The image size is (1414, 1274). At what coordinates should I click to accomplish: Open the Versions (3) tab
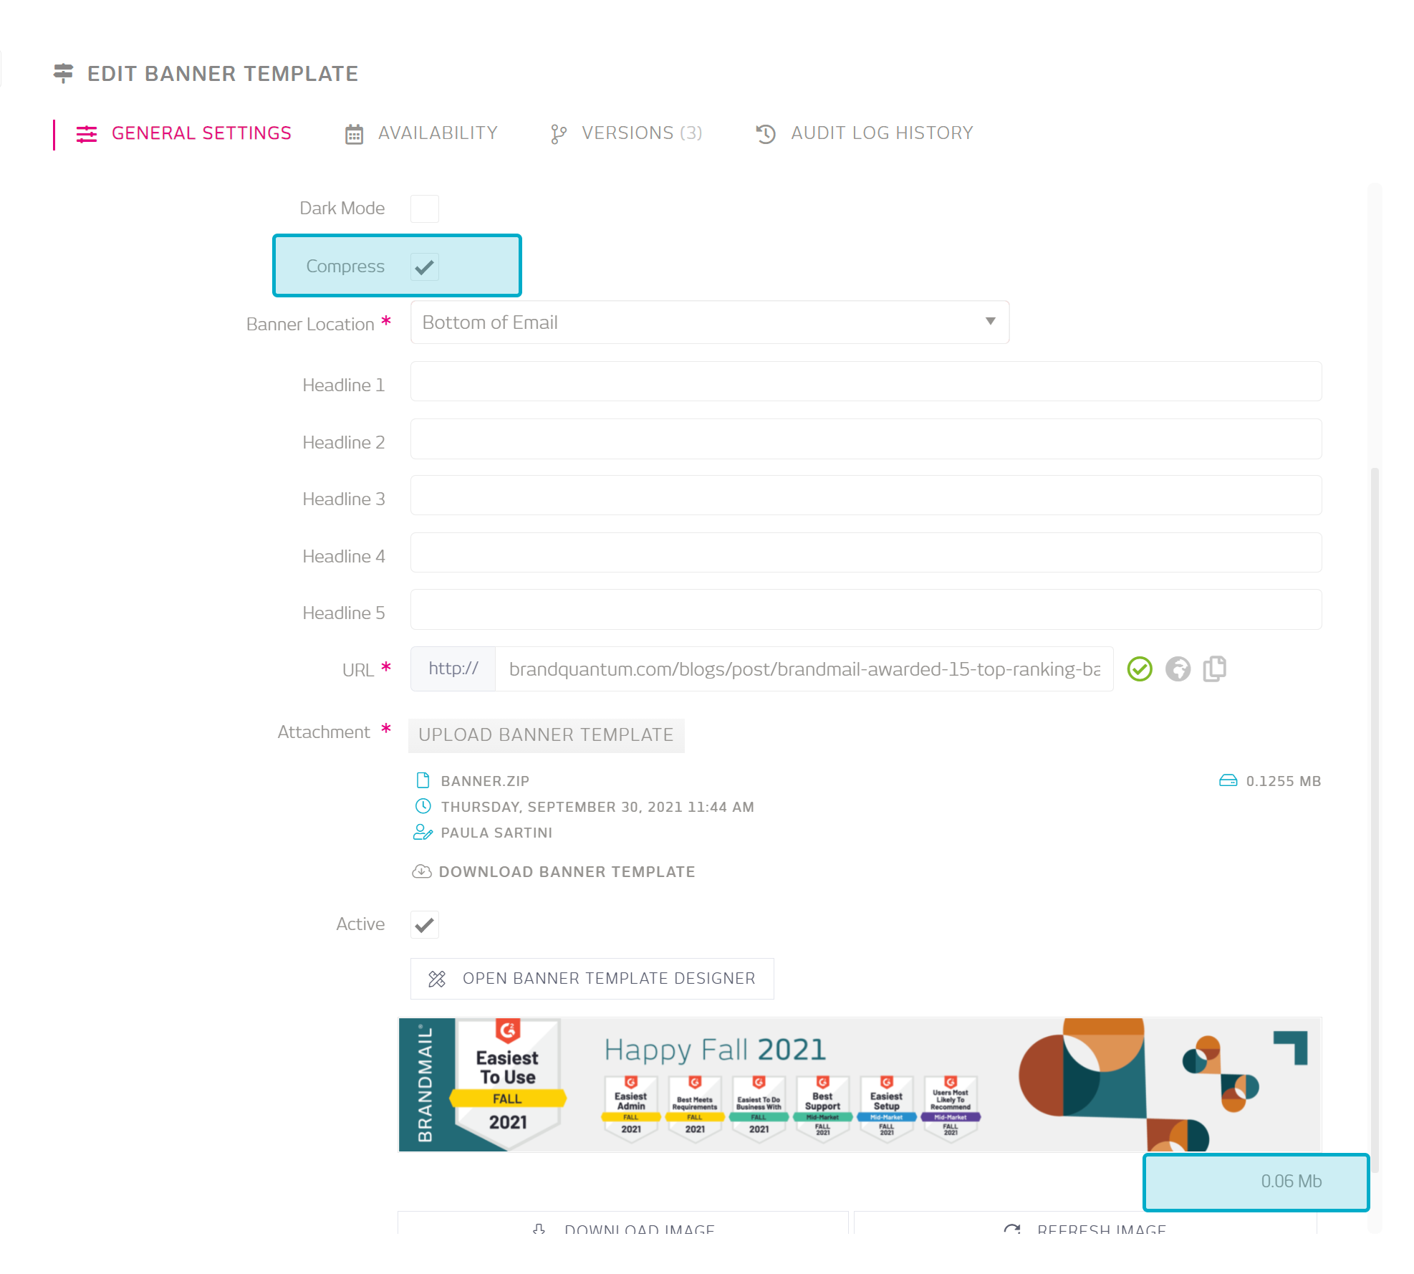click(x=627, y=133)
